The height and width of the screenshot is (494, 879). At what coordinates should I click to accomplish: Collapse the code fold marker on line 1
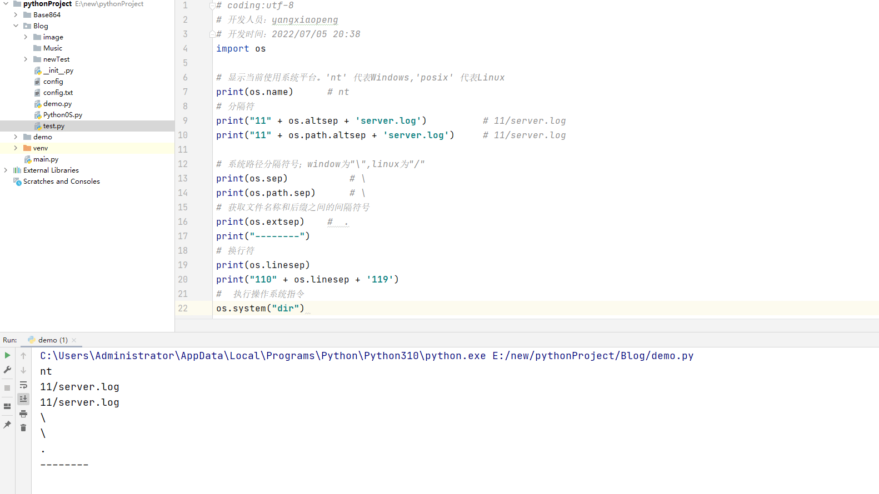coord(212,6)
